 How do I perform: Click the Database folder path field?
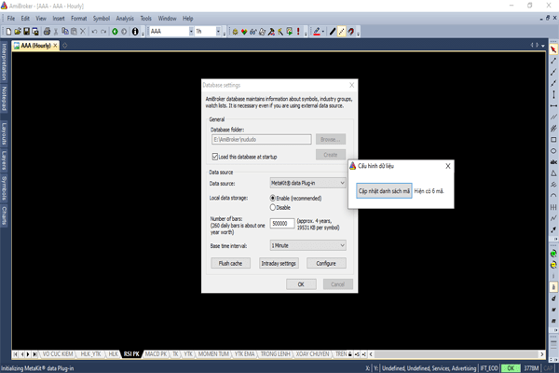tap(261, 139)
